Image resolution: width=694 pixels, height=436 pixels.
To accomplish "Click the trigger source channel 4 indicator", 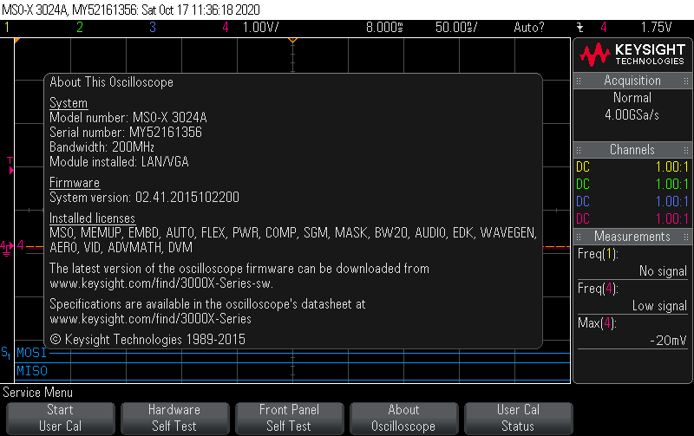I will click(x=604, y=28).
